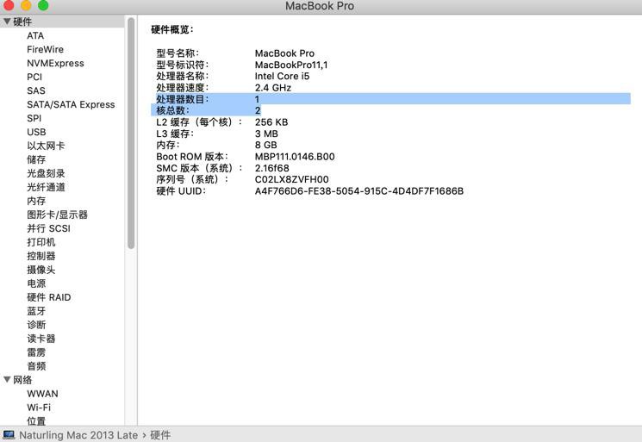The width and height of the screenshot is (642, 442).
Task: Click the SMC version 2.16f68
Action: 271,168
